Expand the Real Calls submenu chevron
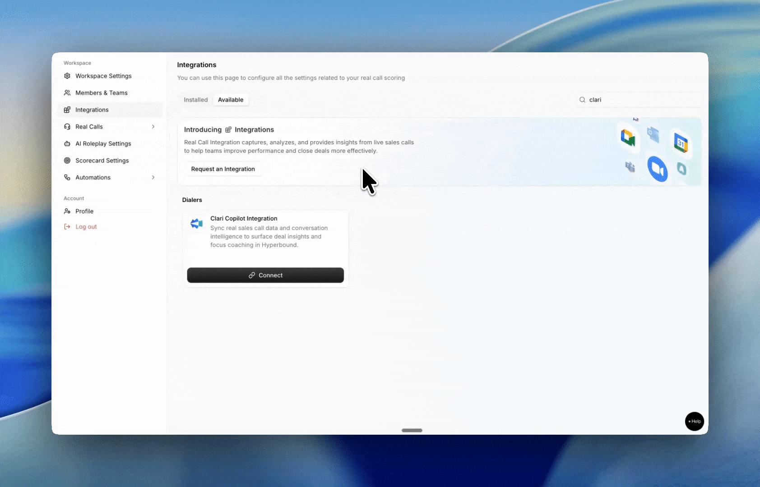 tap(153, 127)
